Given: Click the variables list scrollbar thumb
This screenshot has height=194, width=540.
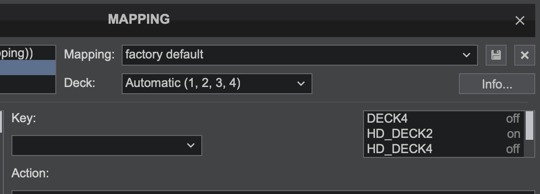Looking at the screenshot, I should pyautogui.click(x=530, y=126).
